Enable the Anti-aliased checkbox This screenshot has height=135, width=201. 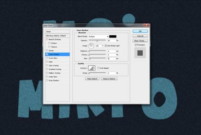click(98, 68)
